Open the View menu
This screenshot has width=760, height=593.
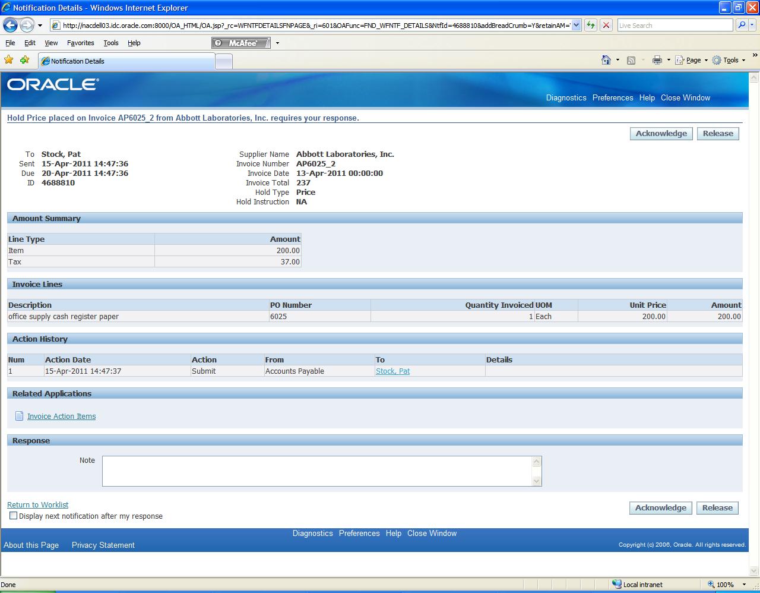51,43
